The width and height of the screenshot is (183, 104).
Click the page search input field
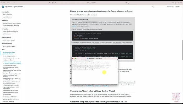[x=159, y=7]
